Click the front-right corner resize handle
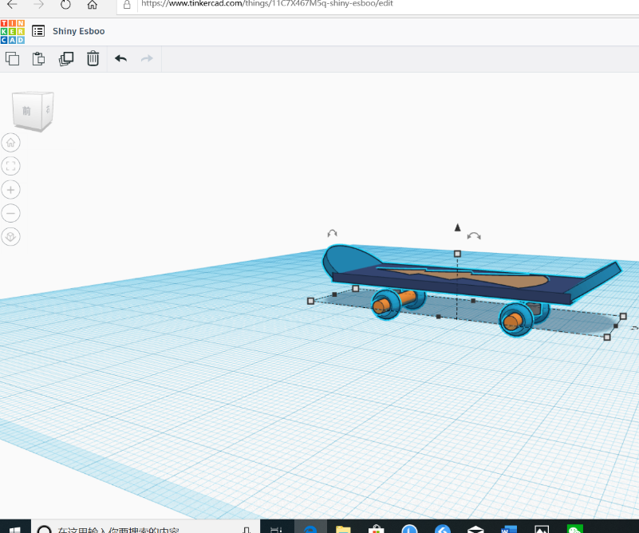This screenshot has height=533, width=639. [x=607, y=337]
